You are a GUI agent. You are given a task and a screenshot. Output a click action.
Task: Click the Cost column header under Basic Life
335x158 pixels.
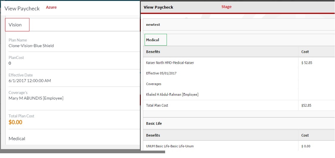coord(305,135)
